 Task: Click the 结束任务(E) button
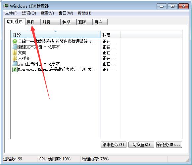114,145
